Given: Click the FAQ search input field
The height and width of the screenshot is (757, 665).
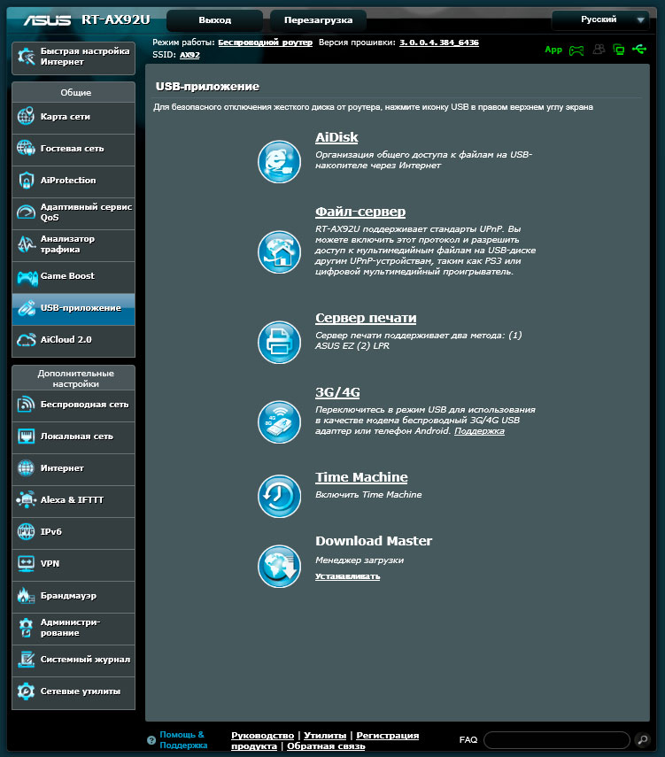Looking at the screenshot, I should (556, 739).
